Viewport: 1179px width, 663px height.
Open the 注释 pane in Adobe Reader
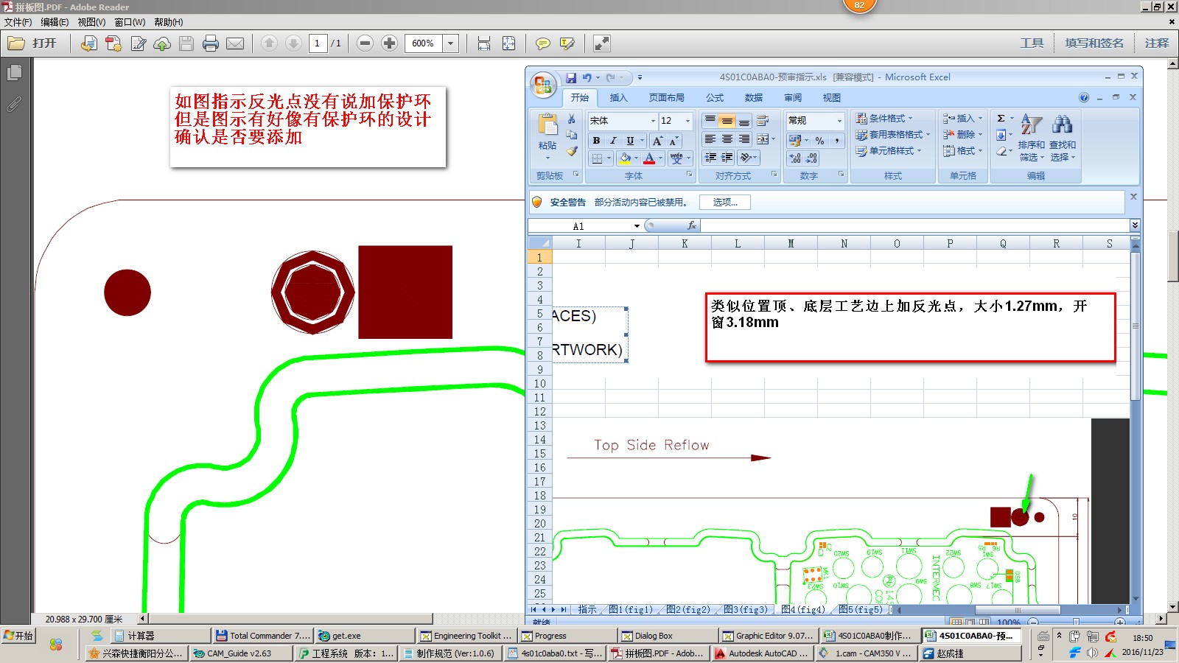[x=1157, y=43]
